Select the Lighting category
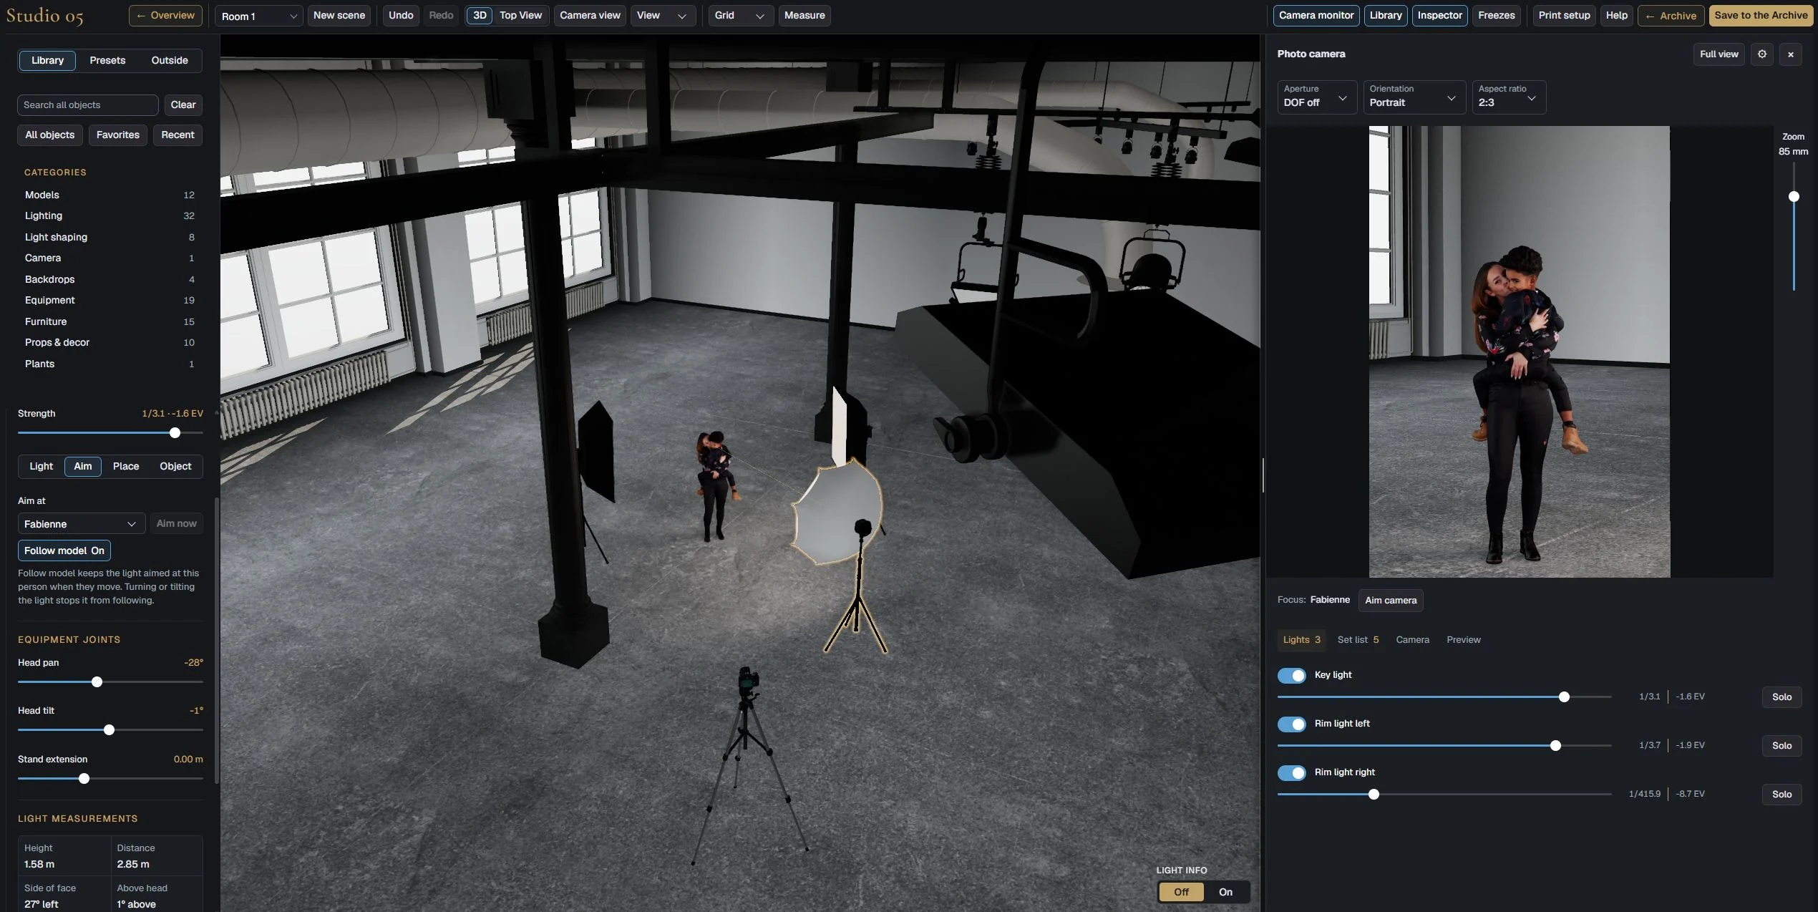 [110, 216]
